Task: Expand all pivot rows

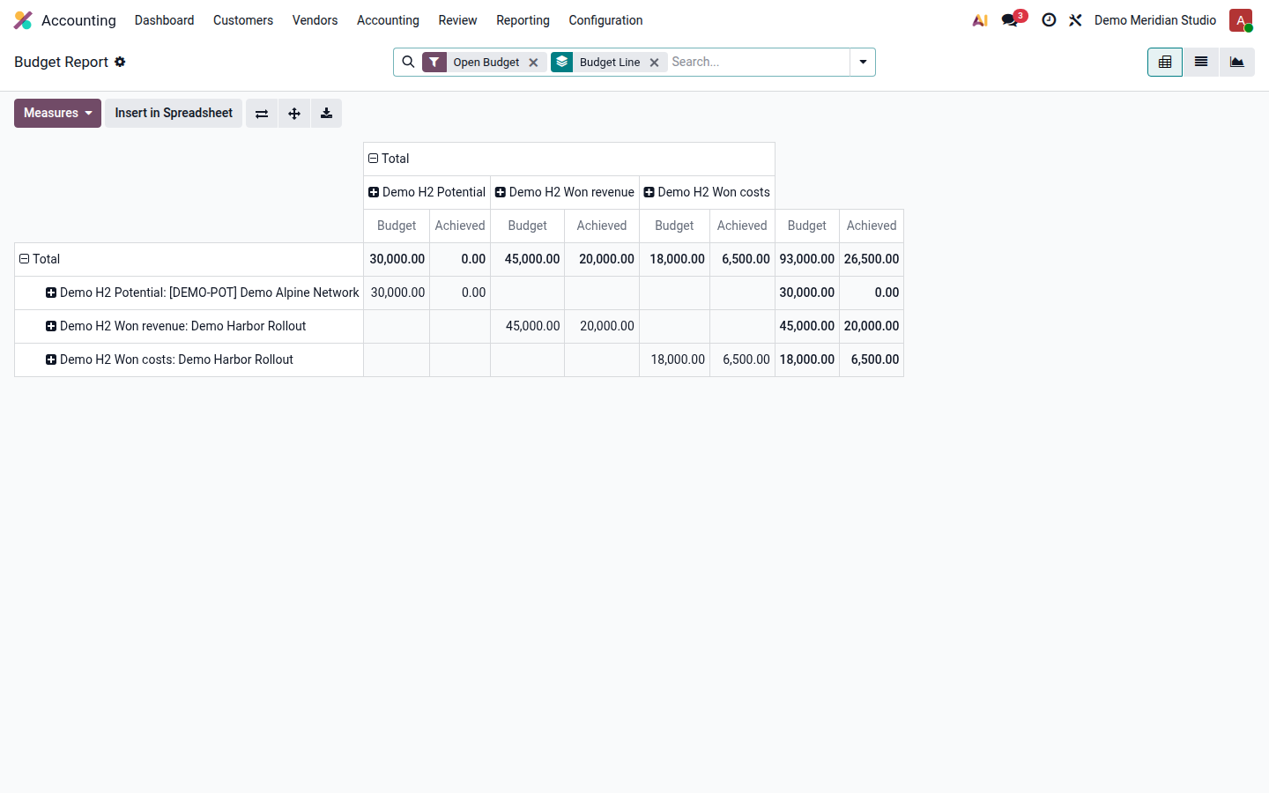Action: click(x=294, y=113)
